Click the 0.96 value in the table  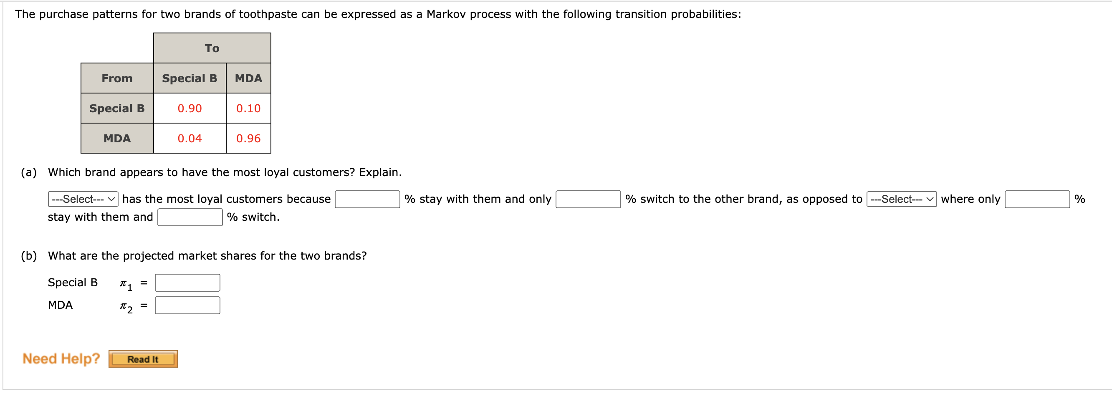tap(248, 139)
